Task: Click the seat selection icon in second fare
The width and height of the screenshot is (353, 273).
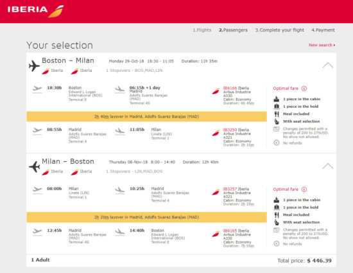Action: (x=277, y=222)
